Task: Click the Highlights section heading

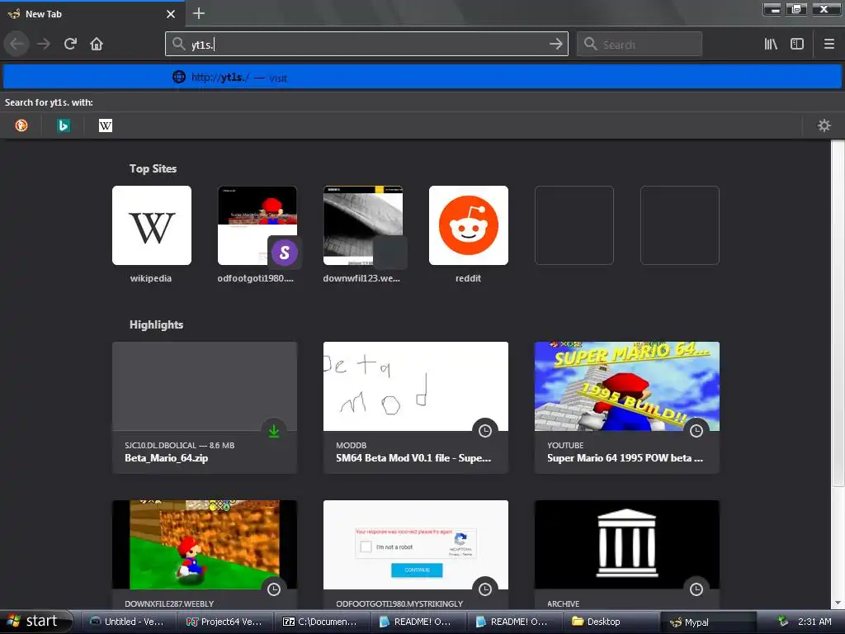Action: 156,324
